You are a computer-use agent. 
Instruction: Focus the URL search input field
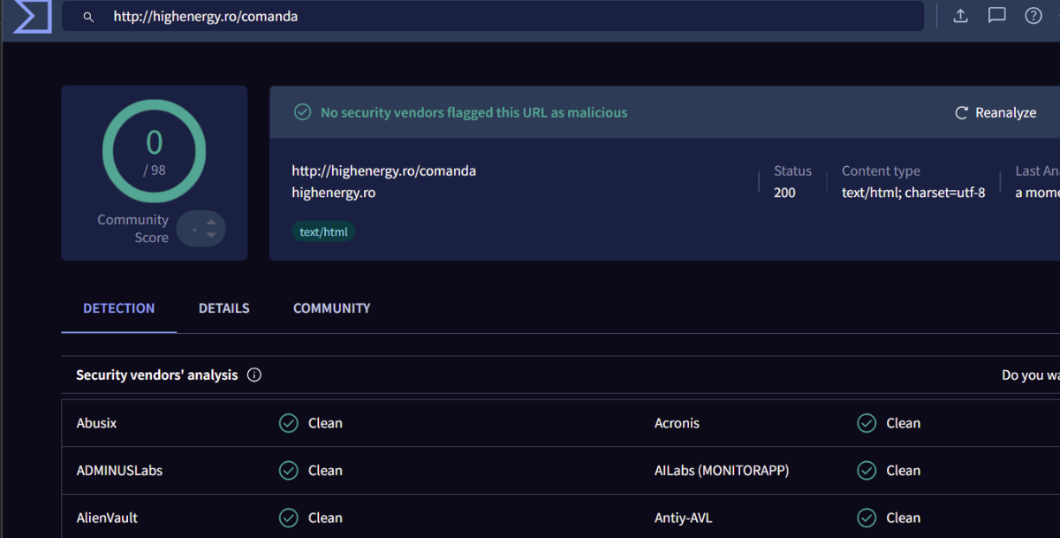(512, 17)
